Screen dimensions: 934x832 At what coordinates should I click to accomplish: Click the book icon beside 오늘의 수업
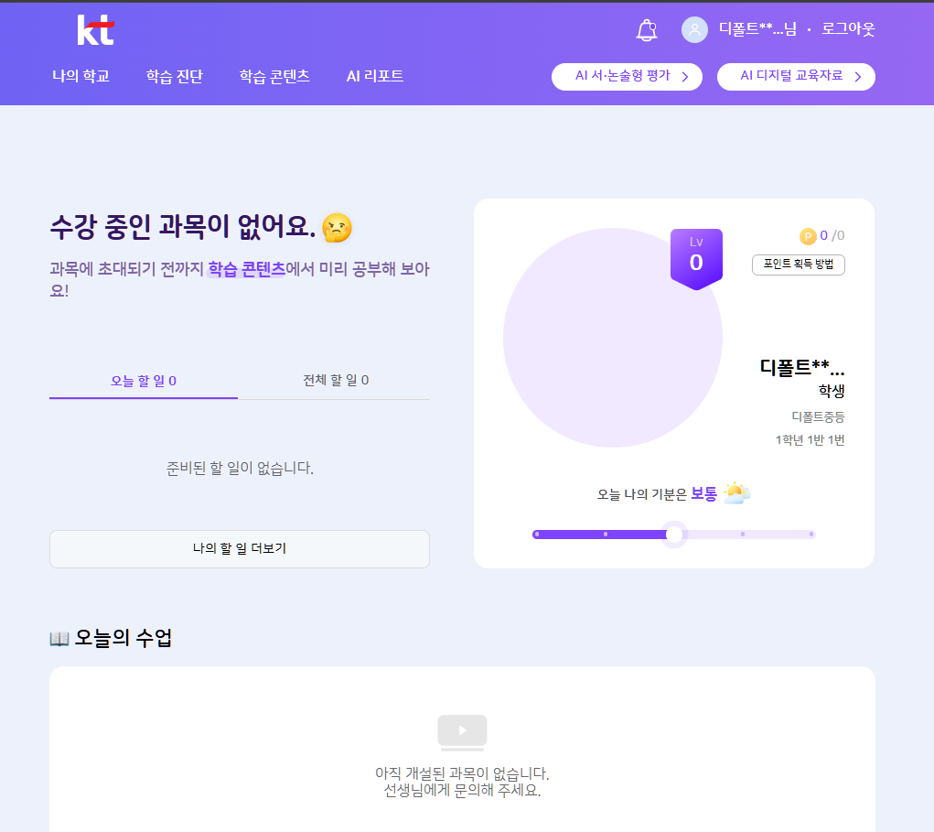coord(59,639)
